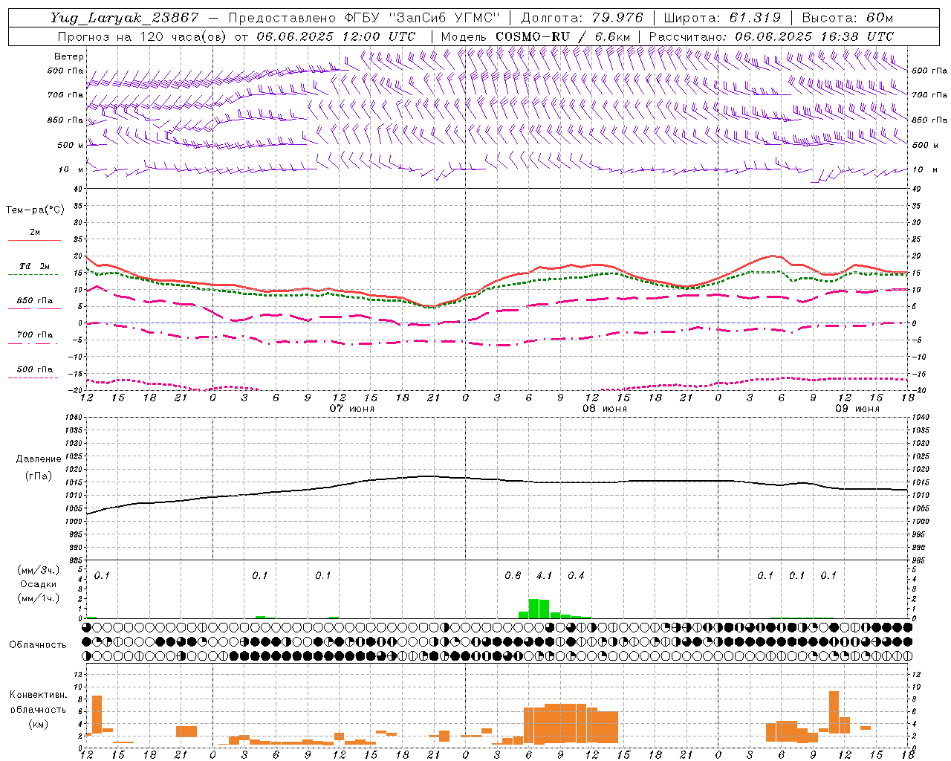The width and height of the screenshot is (951, 761).
Task: Click the '2м' temperature legend entry
Action: tap(35, 233)
